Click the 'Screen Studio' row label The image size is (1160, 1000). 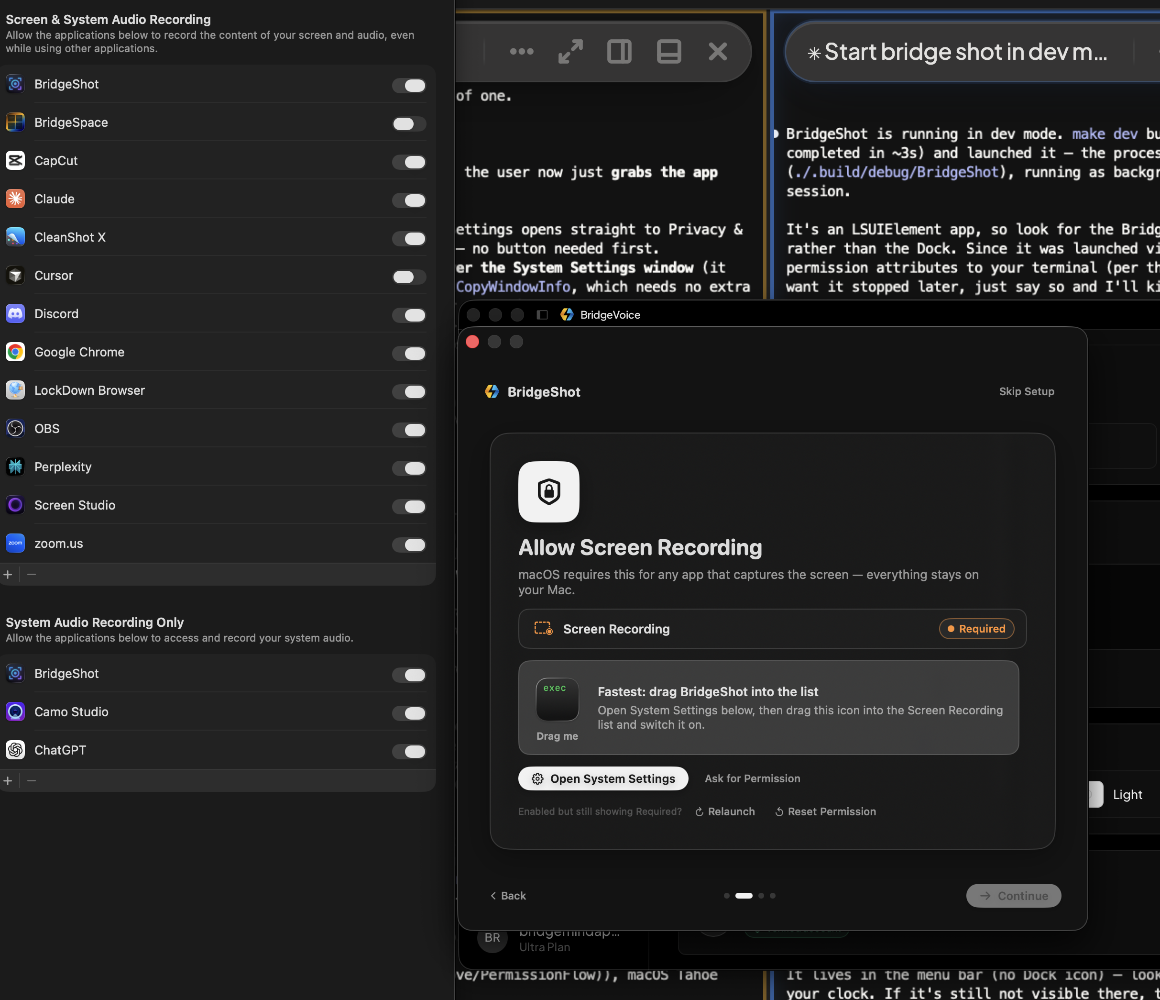[x=75, y=505]
